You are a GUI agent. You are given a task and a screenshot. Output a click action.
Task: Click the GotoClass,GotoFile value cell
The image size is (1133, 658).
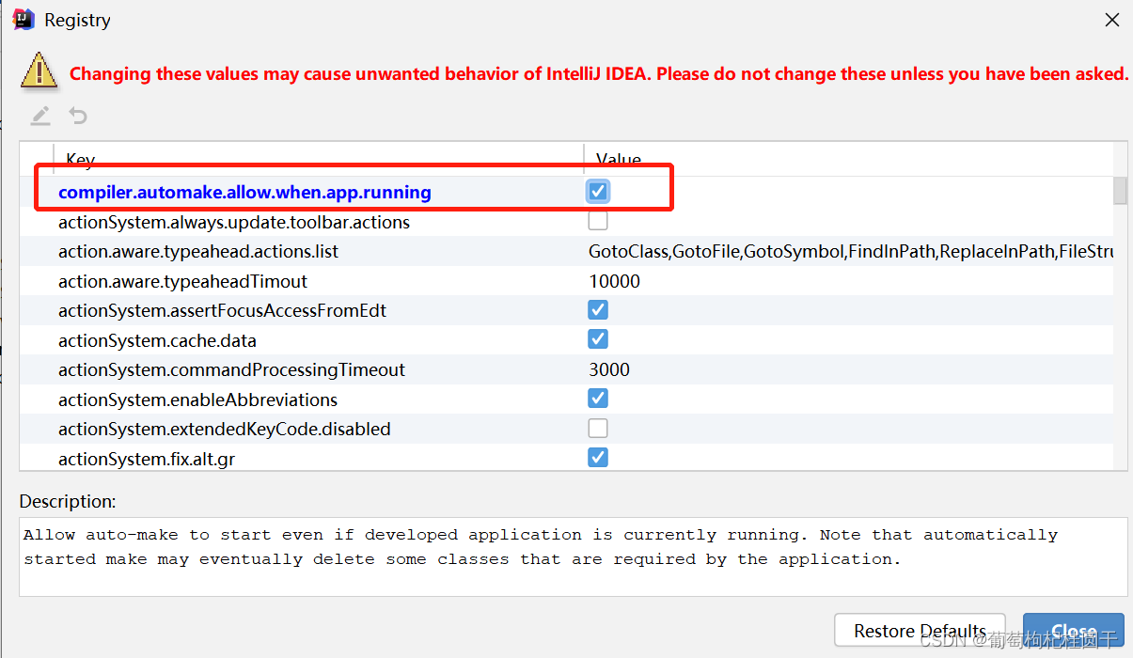pyautogui.click(x=850, y=252)
